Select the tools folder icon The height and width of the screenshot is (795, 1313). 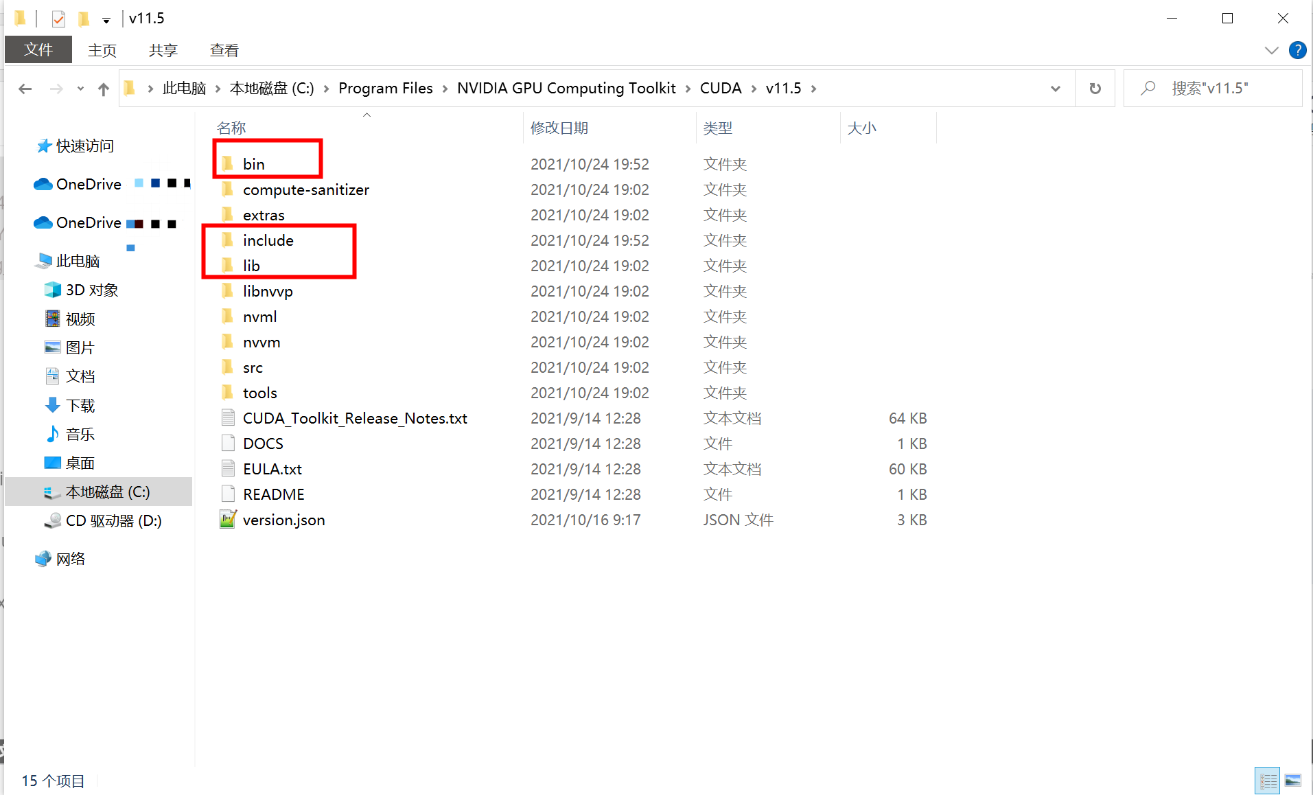tap(227, 392)
